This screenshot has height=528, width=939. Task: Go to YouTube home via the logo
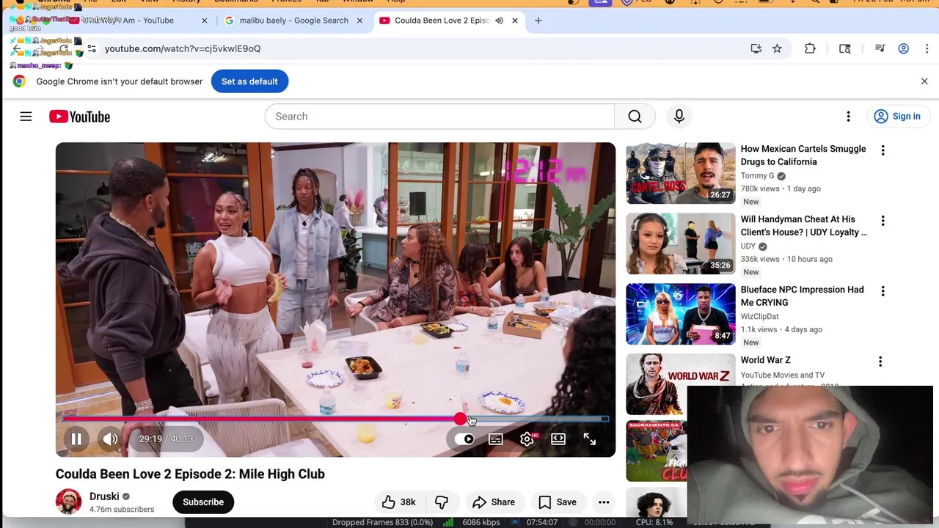pos(79,117)
